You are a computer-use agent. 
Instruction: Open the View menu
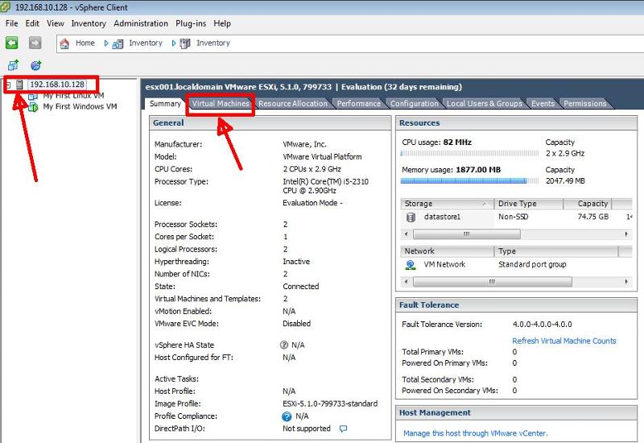pos(56,23)
